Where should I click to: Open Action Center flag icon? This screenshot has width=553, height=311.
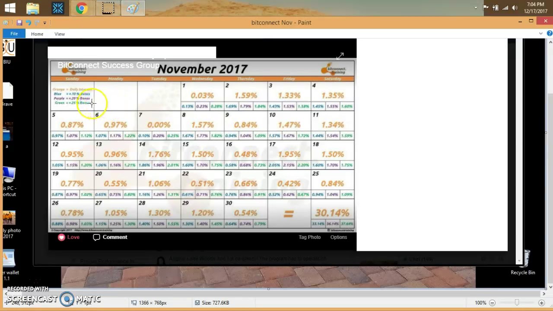(486, 8)
